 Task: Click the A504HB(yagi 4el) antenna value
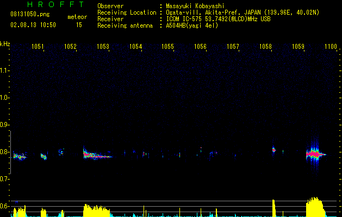pyautogui.click(x=192, y=25)
